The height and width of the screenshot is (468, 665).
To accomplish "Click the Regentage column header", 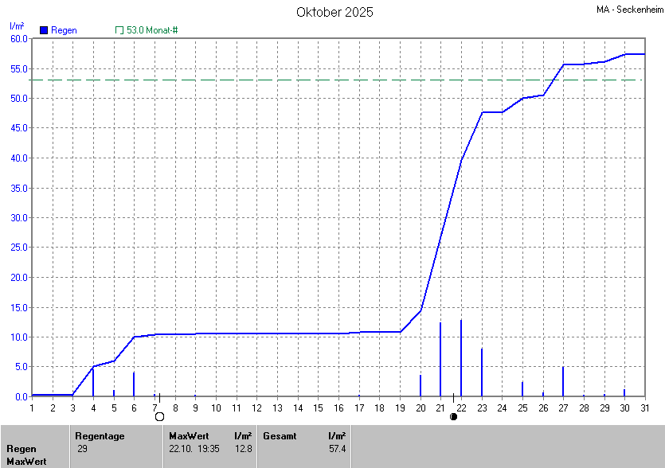I will coord(100,435).
